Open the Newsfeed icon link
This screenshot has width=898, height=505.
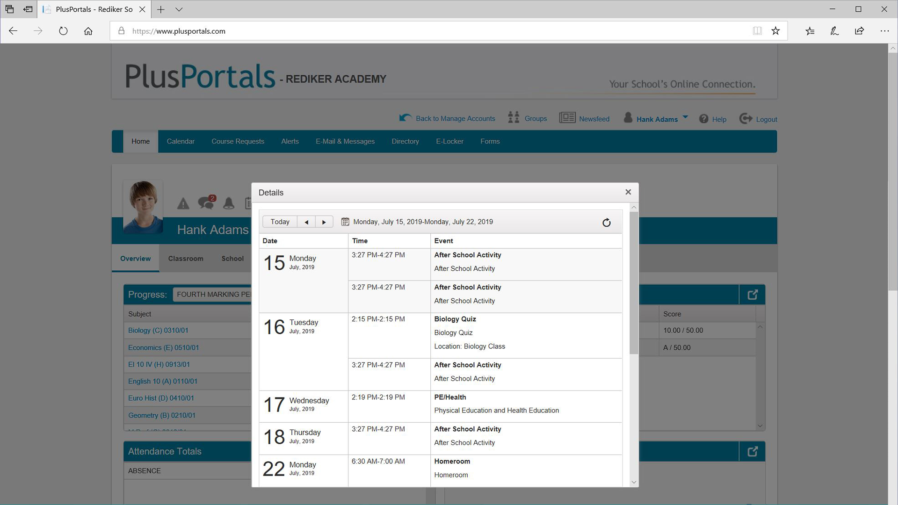click(x=567, y=118)
